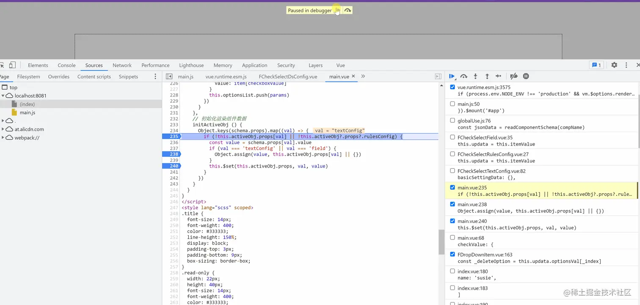Viewport: 640px width, 305px height.
Task: Enable the main.js:50 breakpoint
Action: point(452,104)
